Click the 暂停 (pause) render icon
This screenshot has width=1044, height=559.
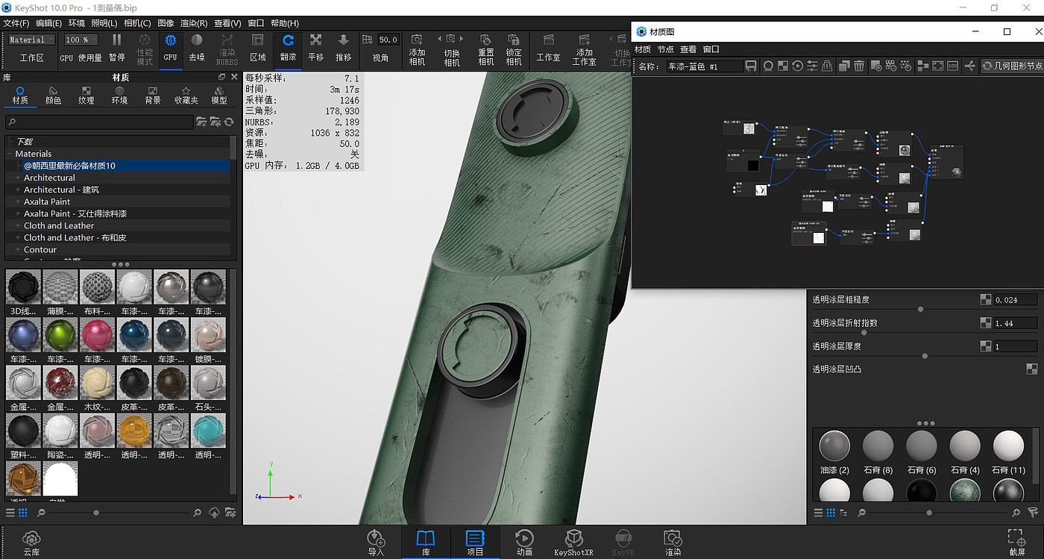116,46
